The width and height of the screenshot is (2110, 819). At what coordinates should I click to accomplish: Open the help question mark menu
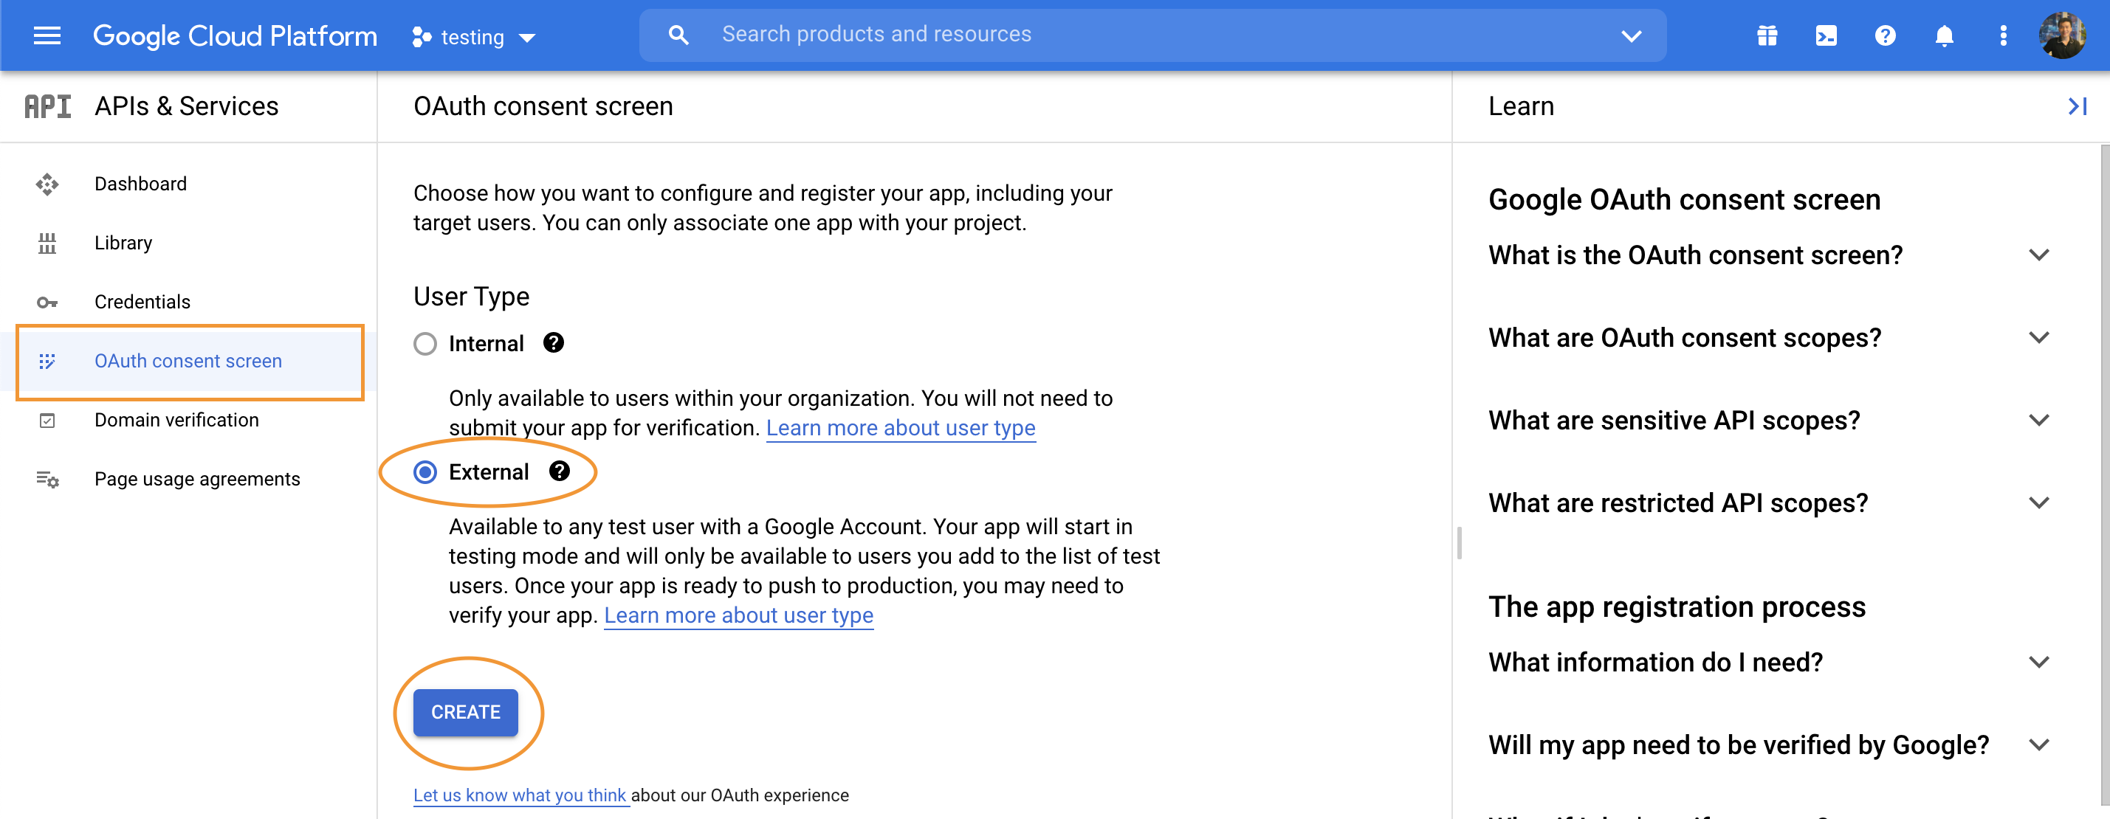[1885, 36]
